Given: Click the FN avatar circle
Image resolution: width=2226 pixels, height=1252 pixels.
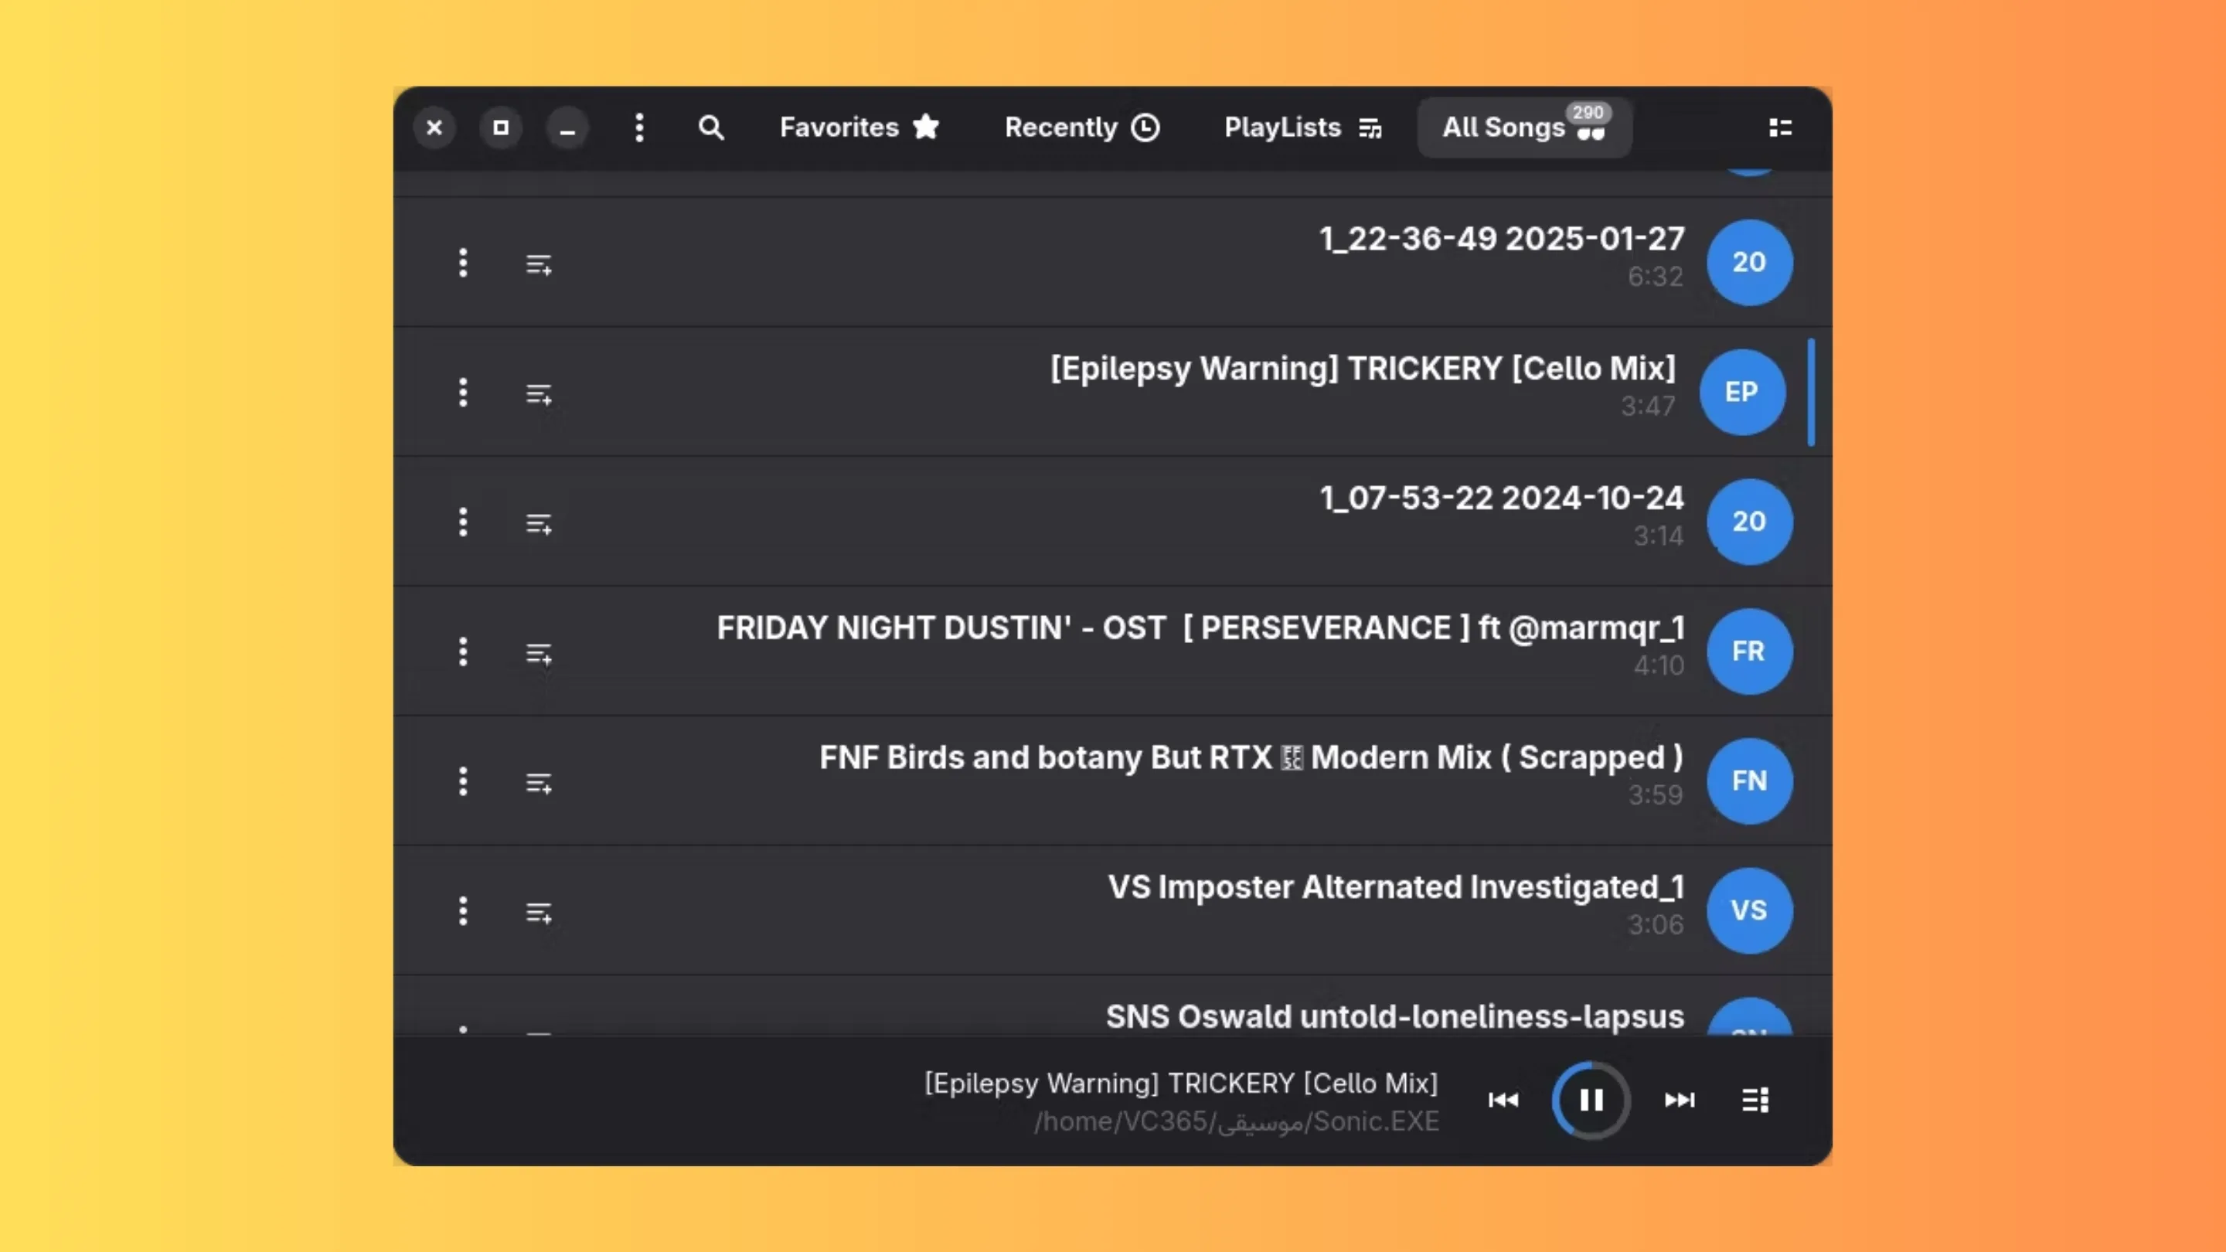Looking at the screenshot, I should point(1749,781).
